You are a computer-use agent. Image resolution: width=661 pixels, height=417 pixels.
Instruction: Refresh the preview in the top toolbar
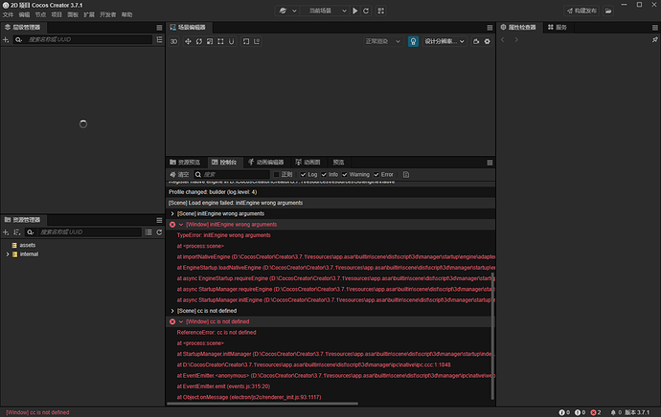366,11
